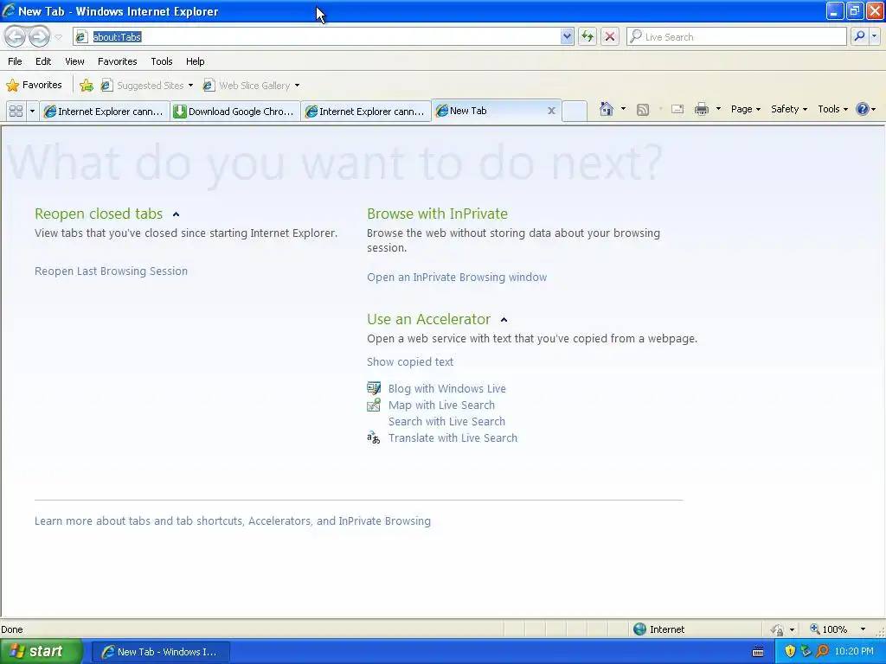Click the about:Tabs address bar field

pos(317,36)
